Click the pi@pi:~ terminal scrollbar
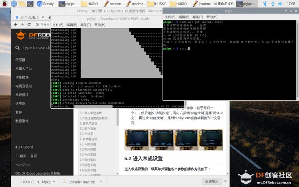 [297, 60]
